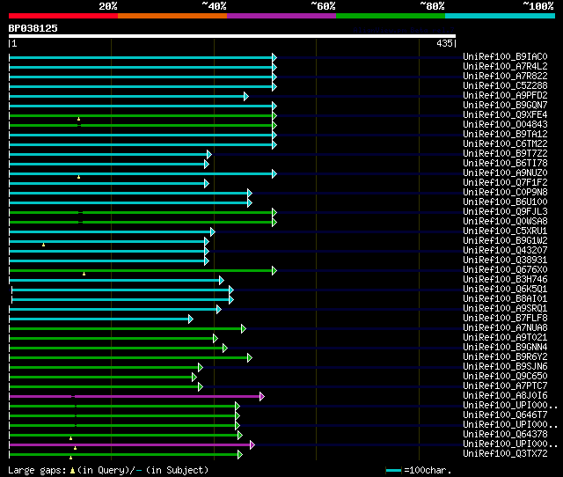Image resolution: width=563 pixels, height=477 pixels.
Task: Click alignment arrowhead of UniRef100_B9IAC0 row
Action: click(274, 57)
